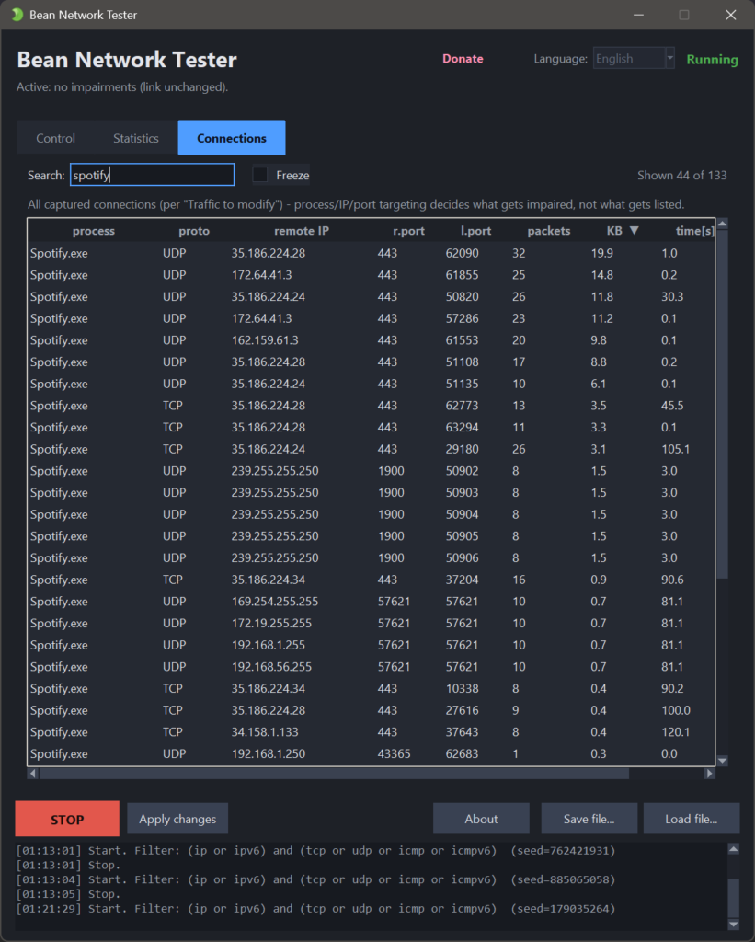The width and height of the screenshot is (755, 942).
Task: Click Load file... button
Action: coord(691,819)
